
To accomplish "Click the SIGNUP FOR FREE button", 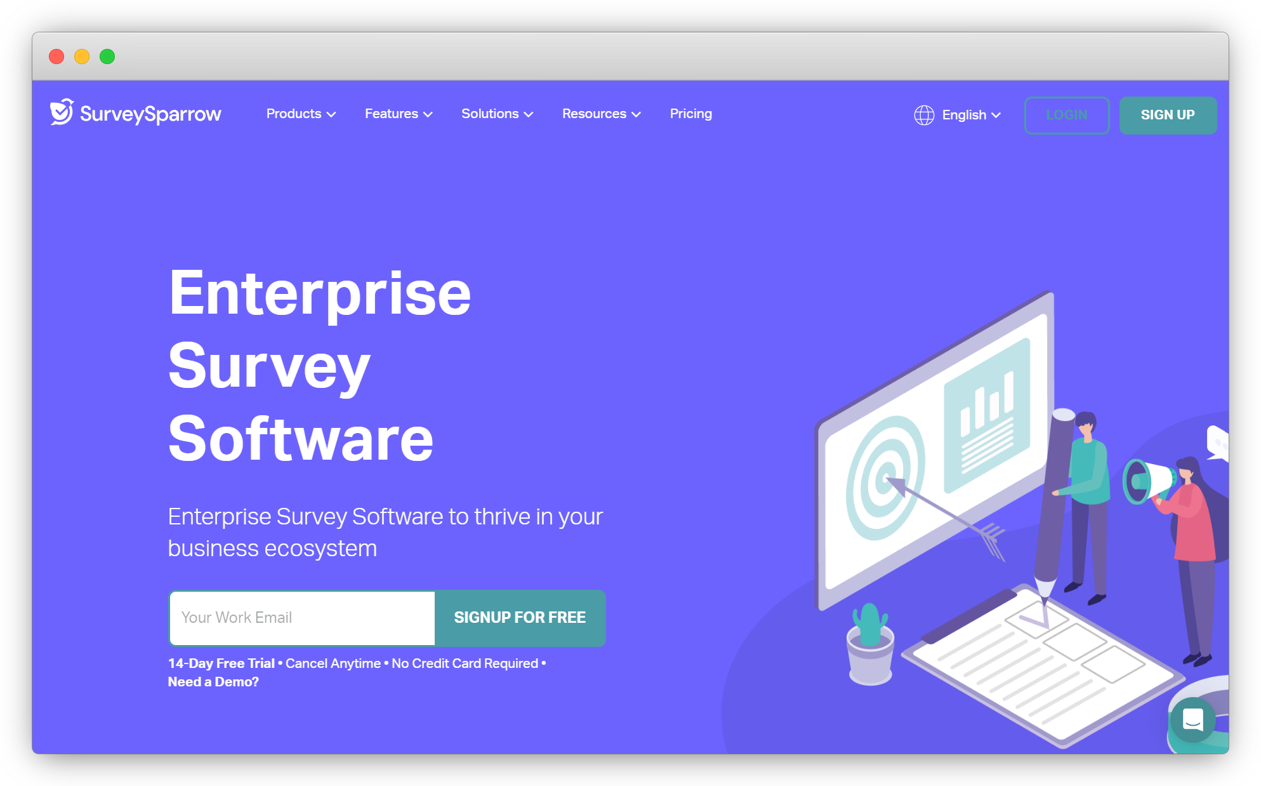I will point(522,616).
